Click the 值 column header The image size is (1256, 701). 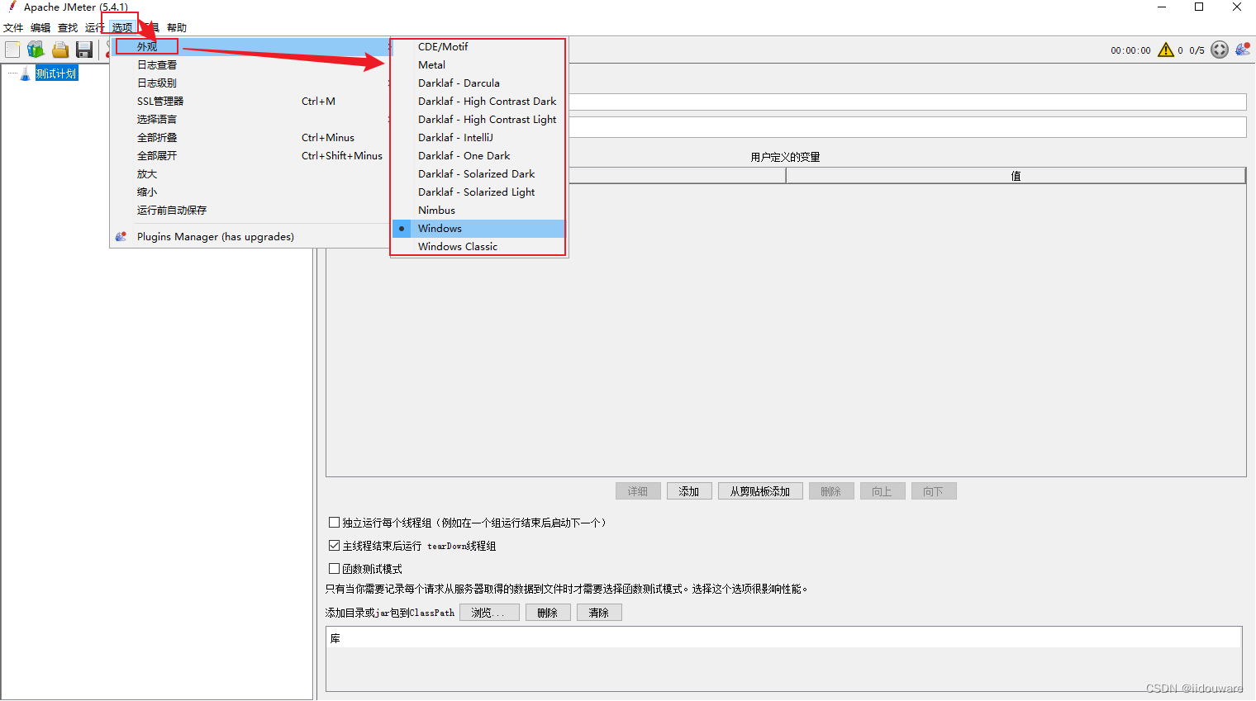click(1016, 176)
